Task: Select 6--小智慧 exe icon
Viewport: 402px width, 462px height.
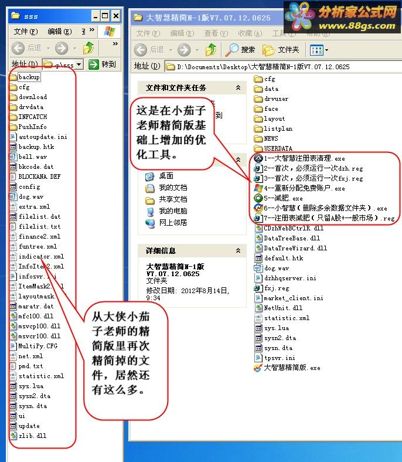Action: point(258,208)
